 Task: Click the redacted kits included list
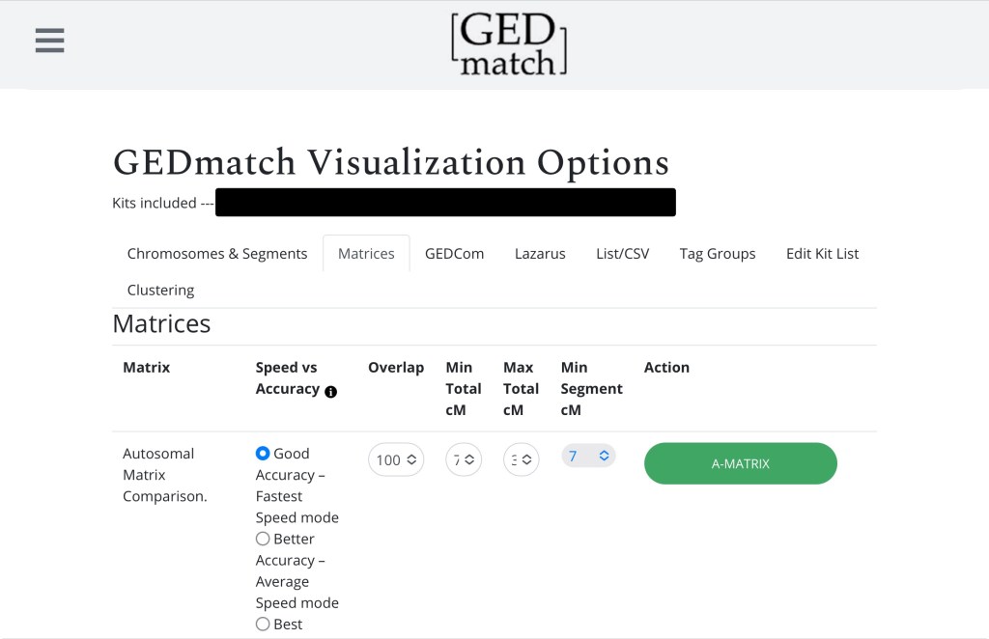pyautogui.click(x=445, y=203)
